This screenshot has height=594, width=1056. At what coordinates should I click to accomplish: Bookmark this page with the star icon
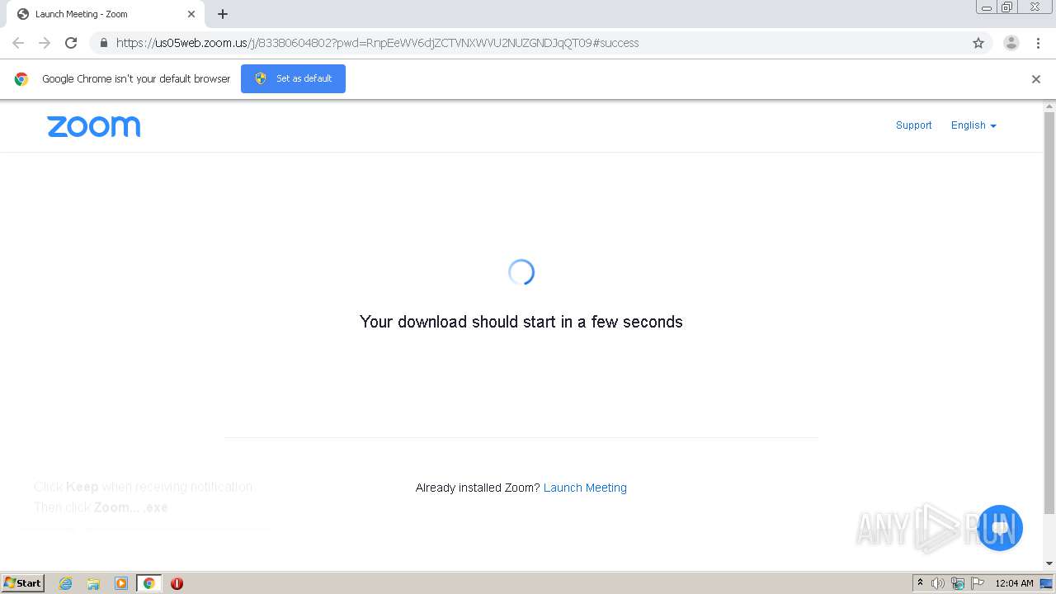pyautogui.click(x=978, y=43)
